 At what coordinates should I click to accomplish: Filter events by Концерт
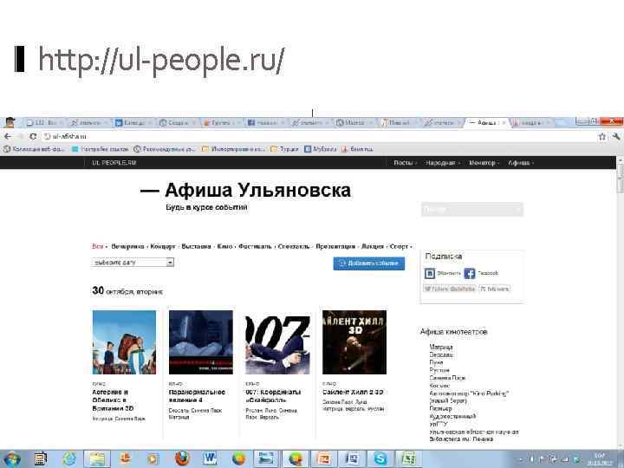pyautogui.click(x=163, y=246)
